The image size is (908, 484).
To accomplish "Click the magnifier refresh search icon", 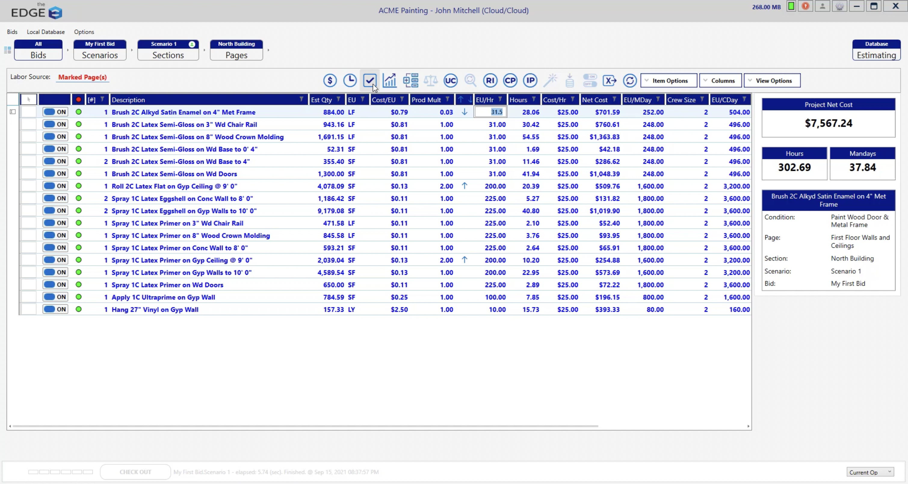I will (471, 81).
